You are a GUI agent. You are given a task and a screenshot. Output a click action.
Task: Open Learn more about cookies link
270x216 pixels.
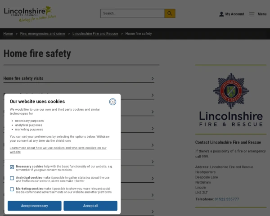[58, 150]
